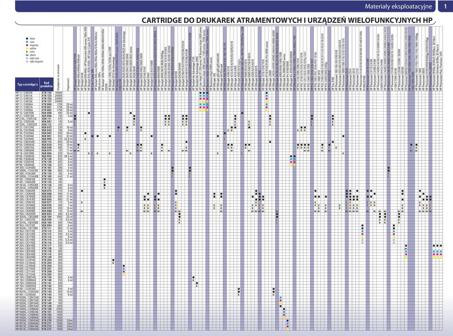Click the 2300 page yield value
Image resolution: width=453 pixels, height=336 pixels.
pos(59,320)
